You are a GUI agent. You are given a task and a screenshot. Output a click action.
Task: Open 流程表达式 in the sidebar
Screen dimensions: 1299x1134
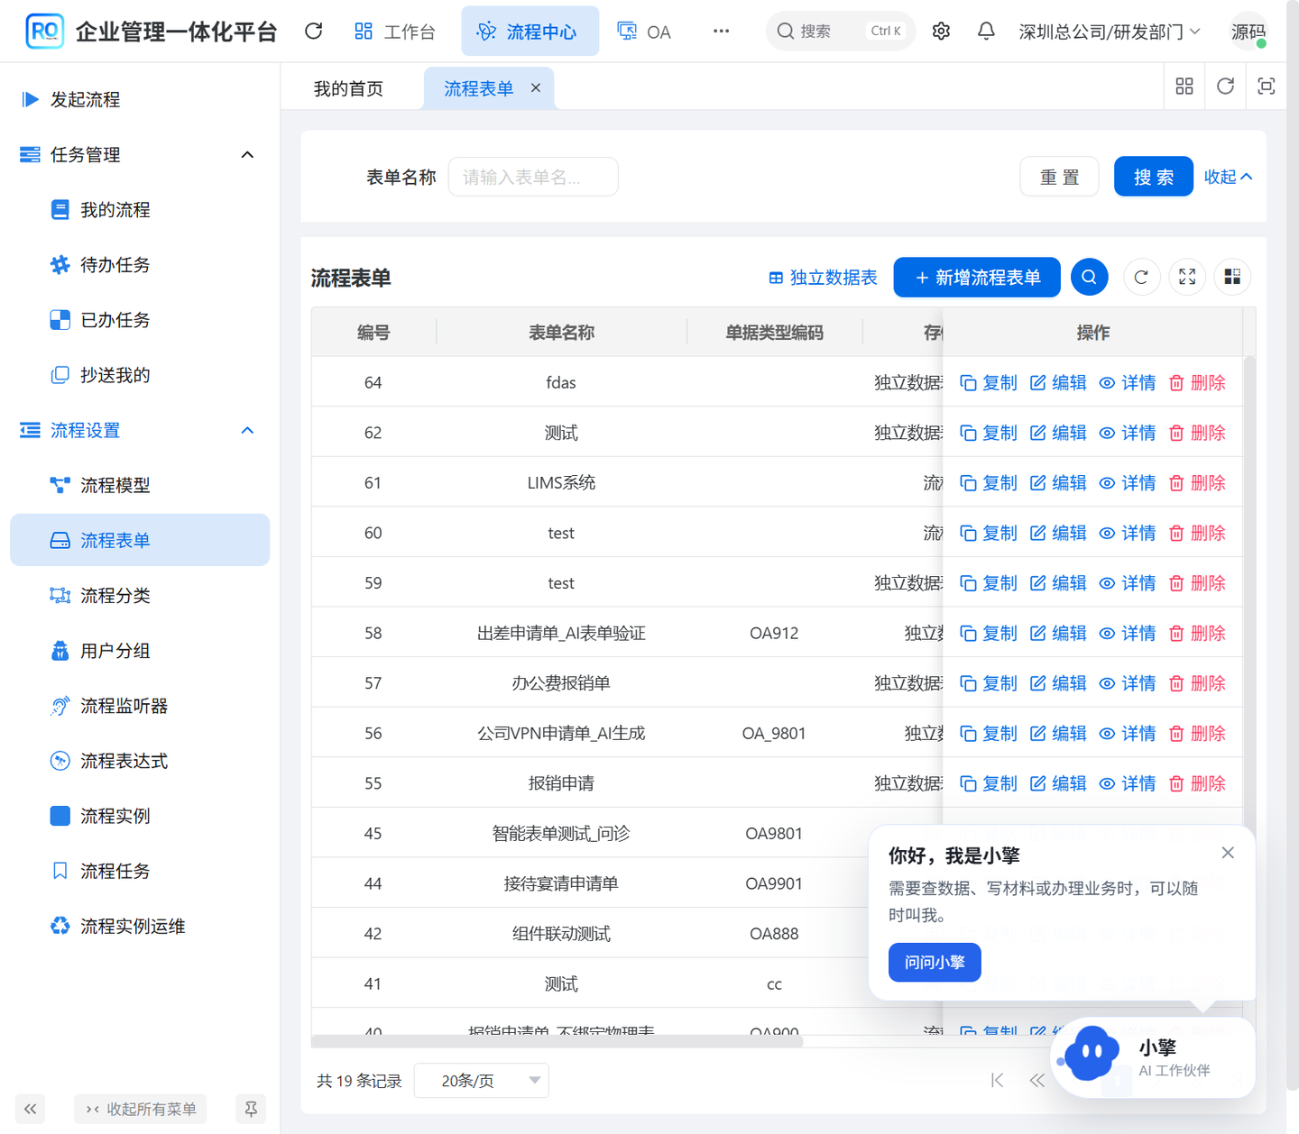tap(140, 761)
